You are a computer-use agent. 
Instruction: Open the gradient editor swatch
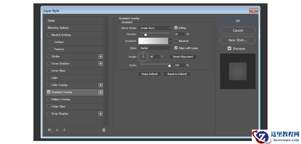(x=153, y=41)
